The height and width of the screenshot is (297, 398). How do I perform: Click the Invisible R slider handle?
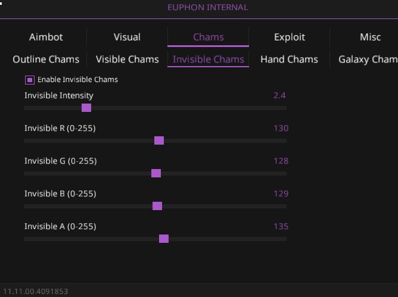159,140
